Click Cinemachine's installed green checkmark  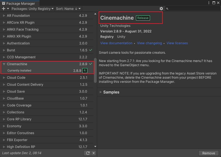tap(91, 64)
